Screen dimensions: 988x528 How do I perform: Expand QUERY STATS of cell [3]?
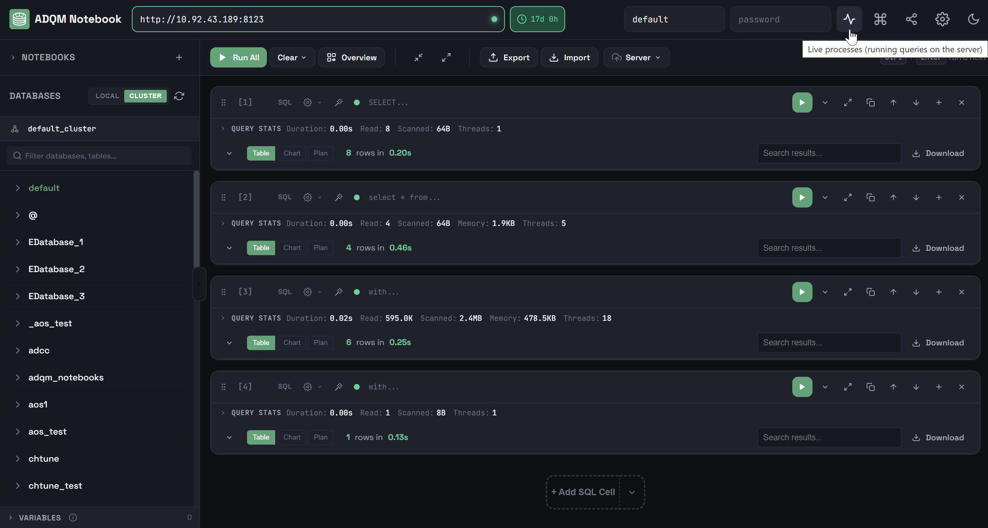click(x=223, y=318)
